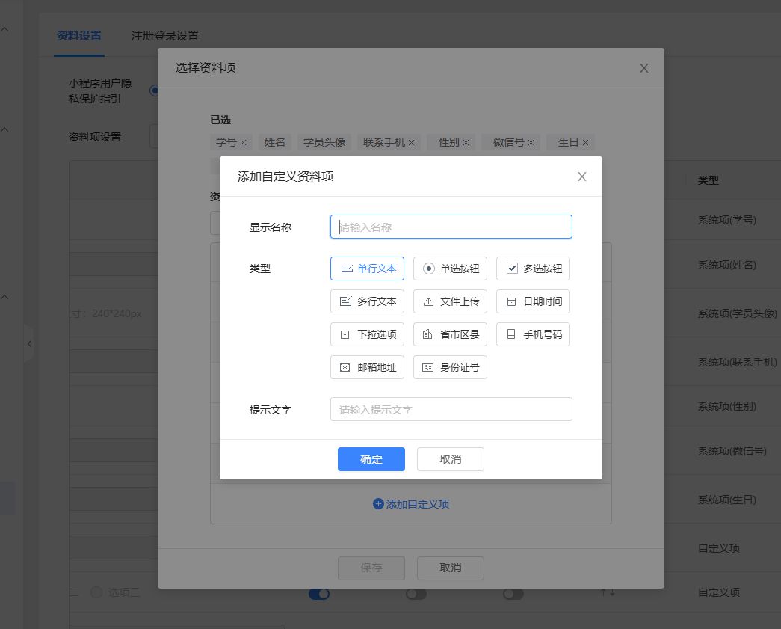Click the display name (显示名称) input field
Image resolution: width=781 pixels, height=629 pixels.
point(451,227)
